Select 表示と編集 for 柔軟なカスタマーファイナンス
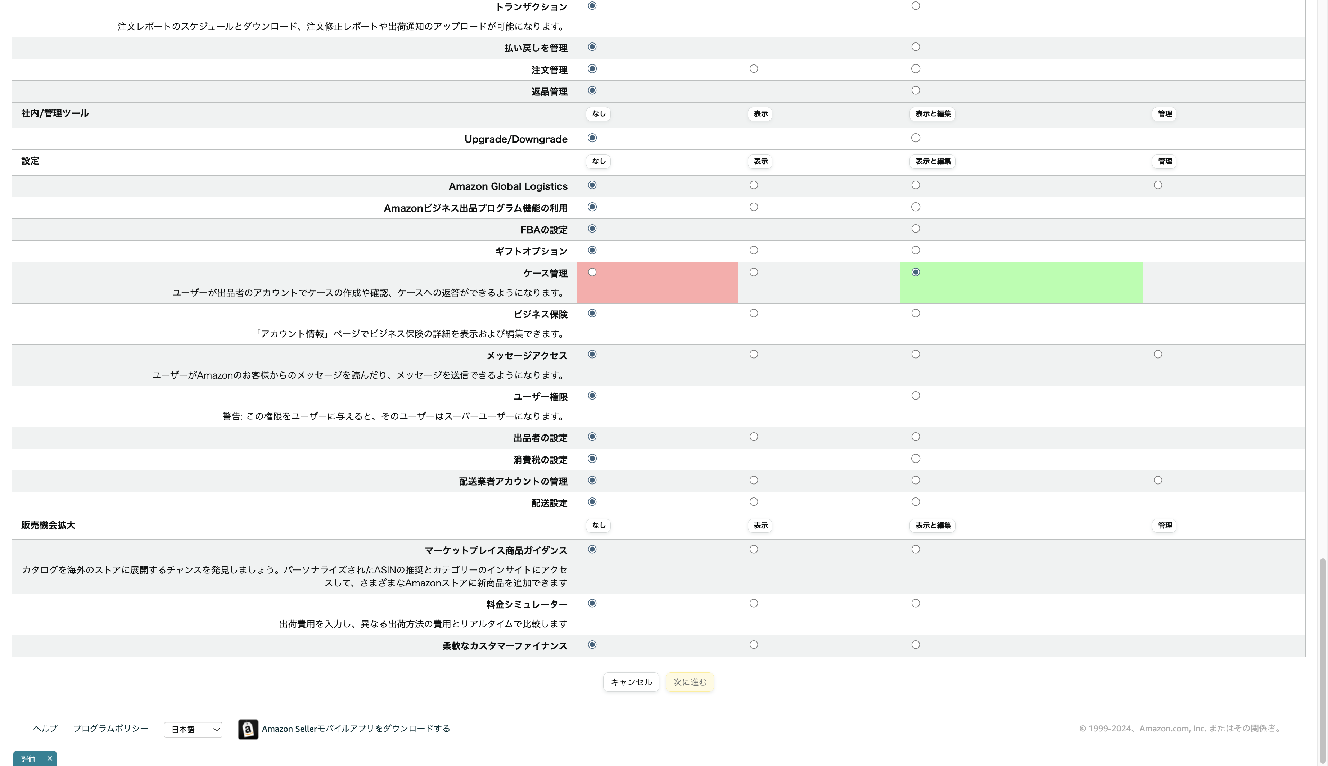This screenshot has width=1328, height=766. pyautogui.click(x=916, y=645)
